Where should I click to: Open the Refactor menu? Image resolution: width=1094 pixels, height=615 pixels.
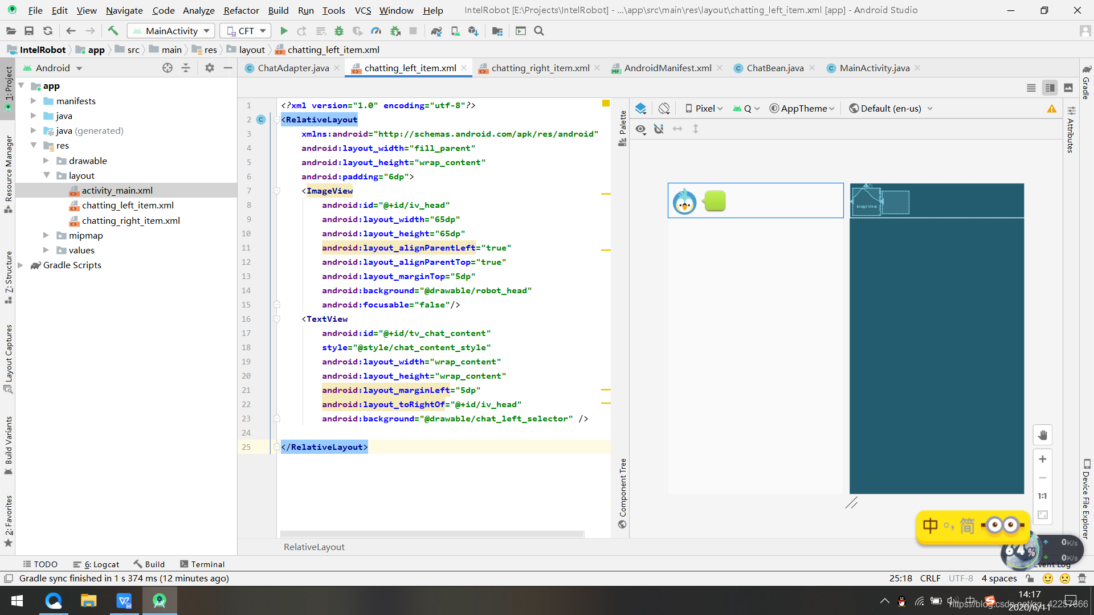240,10
